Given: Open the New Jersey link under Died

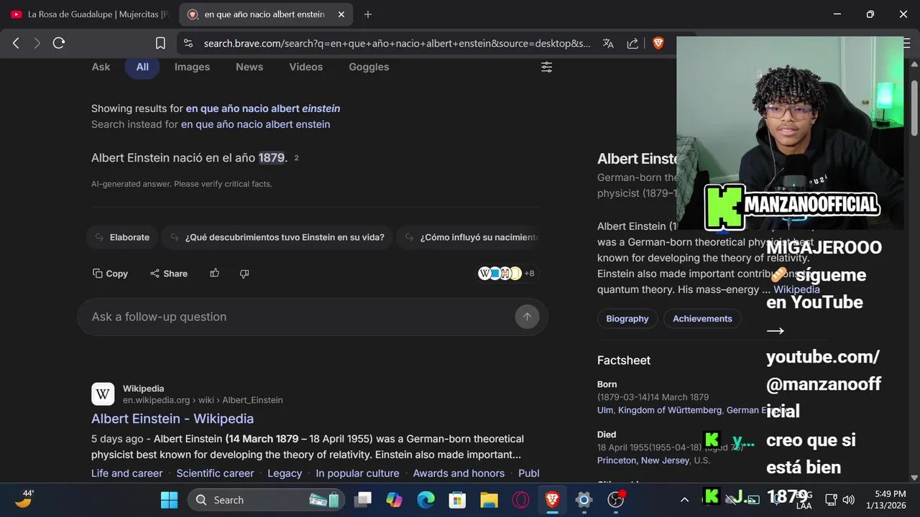Looking at the screenshot, I should coord(665,460).
